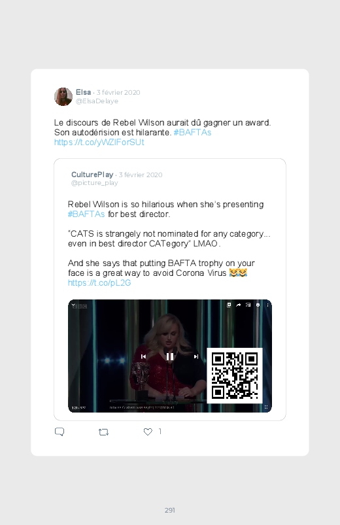
Task: Skip to the previous video
Action: tap(143, 356)
